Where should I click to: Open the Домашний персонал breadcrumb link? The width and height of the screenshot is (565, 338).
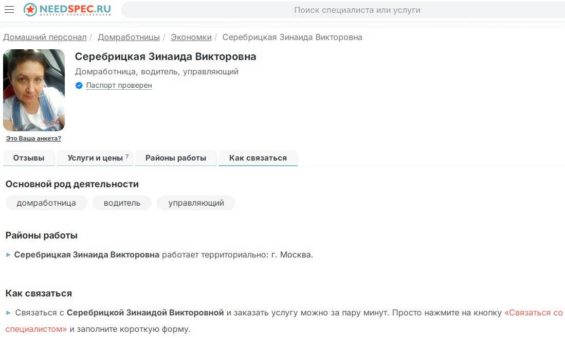coord(45,37)
